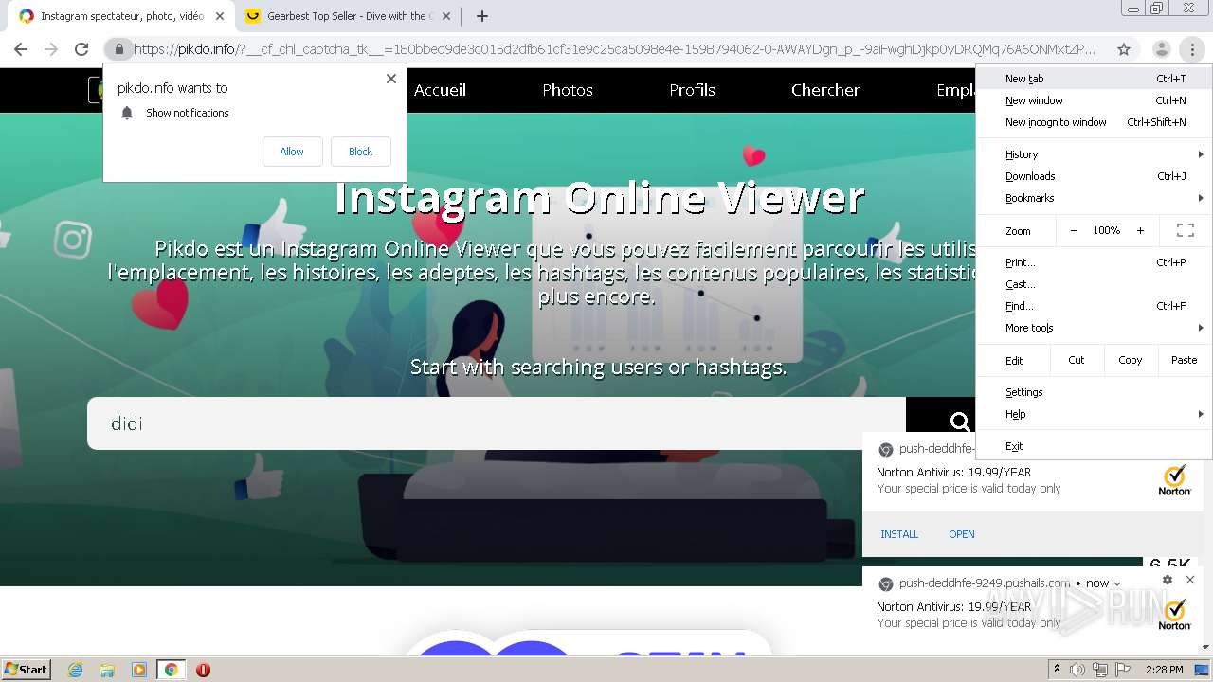Switch to Gearbest Top Seller tab

pos(347,16)
